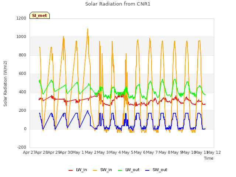Click the Apr 27 x-axis label
Screen dimensions: 236x177
(x=29, y=152)
